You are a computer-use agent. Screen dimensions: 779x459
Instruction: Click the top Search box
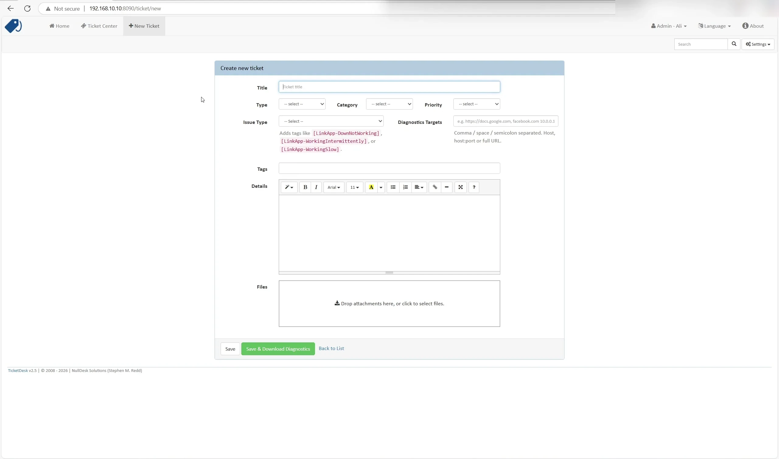tap(701, 44)
